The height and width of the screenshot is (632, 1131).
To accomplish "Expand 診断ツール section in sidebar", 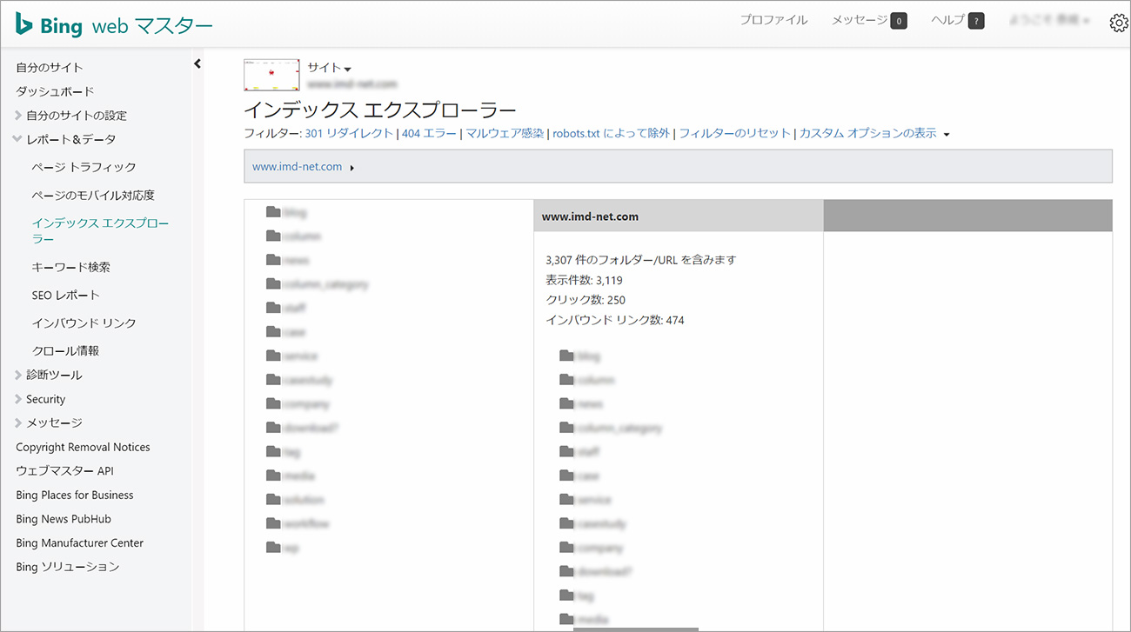I will point(18,376).
